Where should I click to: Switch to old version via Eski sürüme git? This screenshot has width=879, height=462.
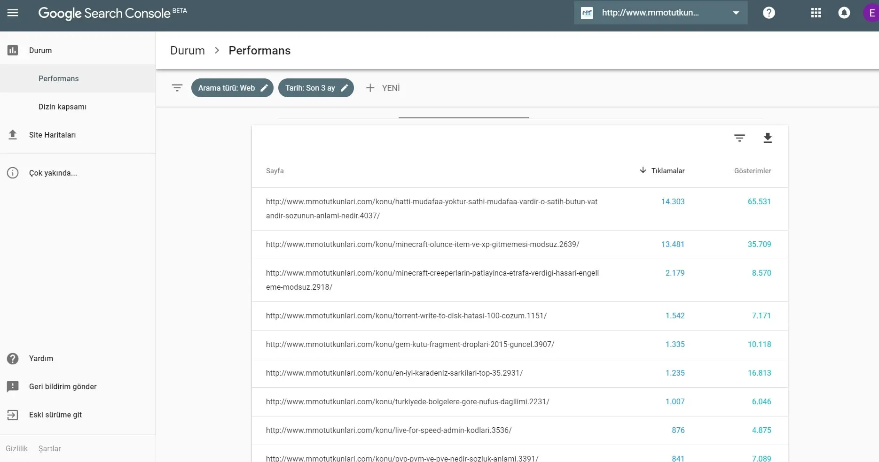click(x=55, y=415)
